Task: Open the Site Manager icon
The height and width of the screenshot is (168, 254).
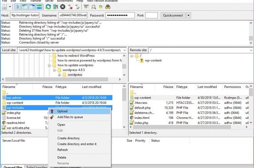Action: 5,7
